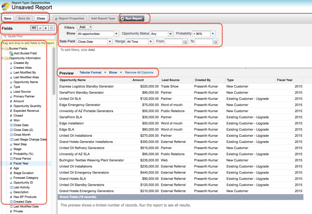This screenshot has height=214, width=312.
Task: Select the Close Month field
Action: pos(22,135)
